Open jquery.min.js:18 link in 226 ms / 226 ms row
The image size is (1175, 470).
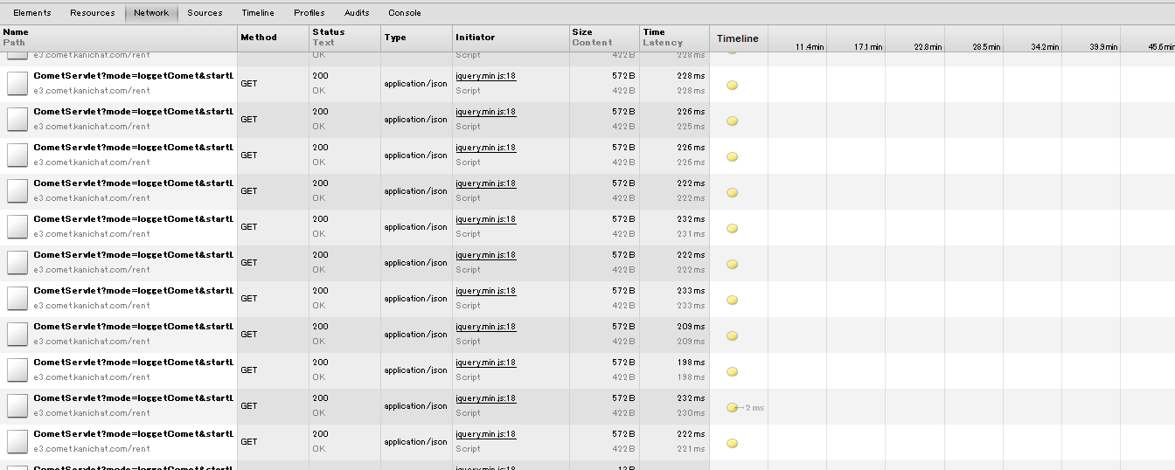pos(486,148)
